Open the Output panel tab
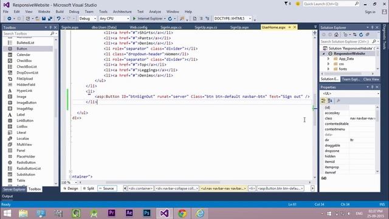The width and height of the screenshot is (389, 219). pos(7,196)
